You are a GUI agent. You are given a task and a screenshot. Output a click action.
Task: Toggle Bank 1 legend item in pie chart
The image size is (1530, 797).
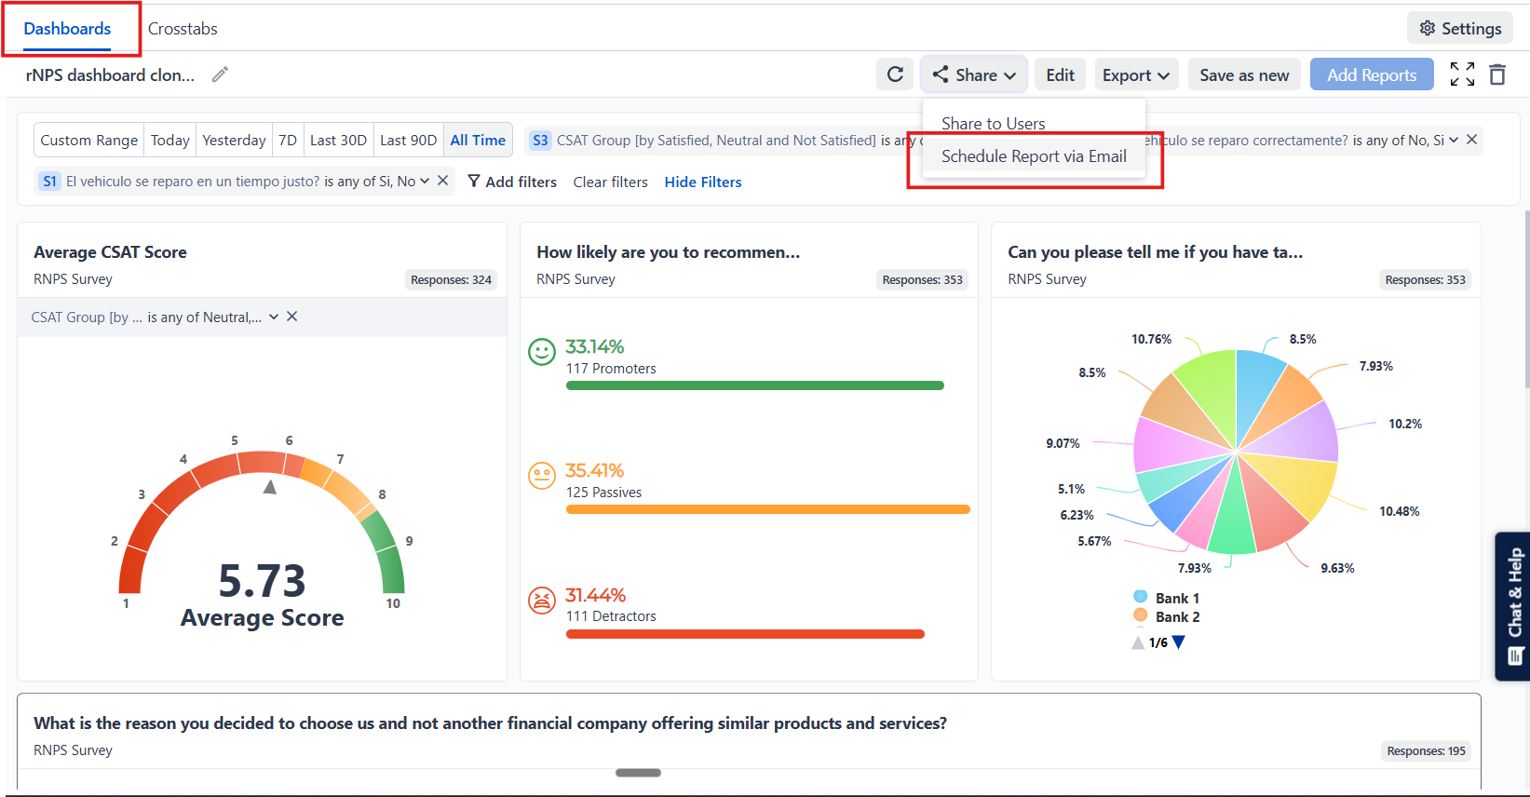[x=1167, y=598]
